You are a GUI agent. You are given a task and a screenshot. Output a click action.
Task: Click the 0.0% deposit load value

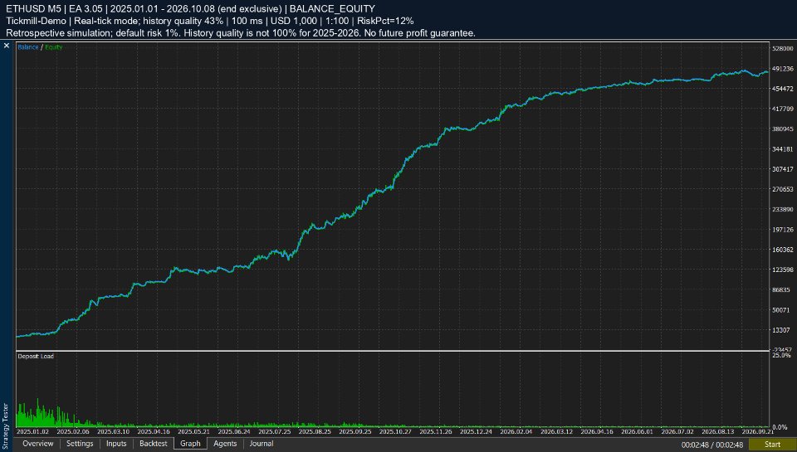[x=780, y=428]
